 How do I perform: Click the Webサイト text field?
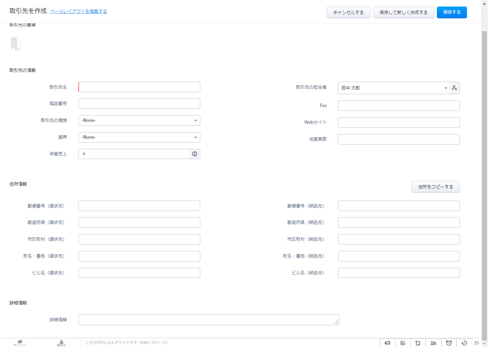pyautogui.click(x=398, y=123)
